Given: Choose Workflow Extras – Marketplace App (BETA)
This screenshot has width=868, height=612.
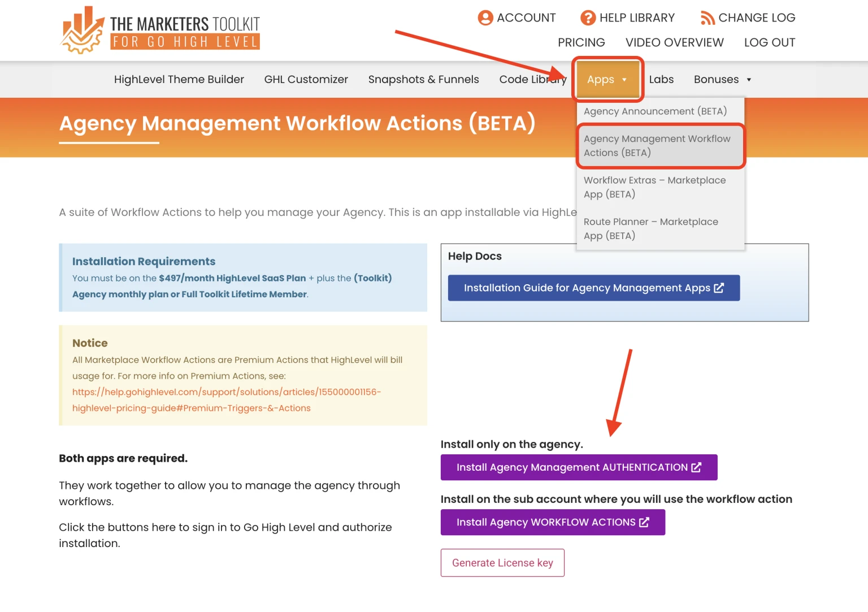Looking at the screenshot, I should tap(660, 187).
